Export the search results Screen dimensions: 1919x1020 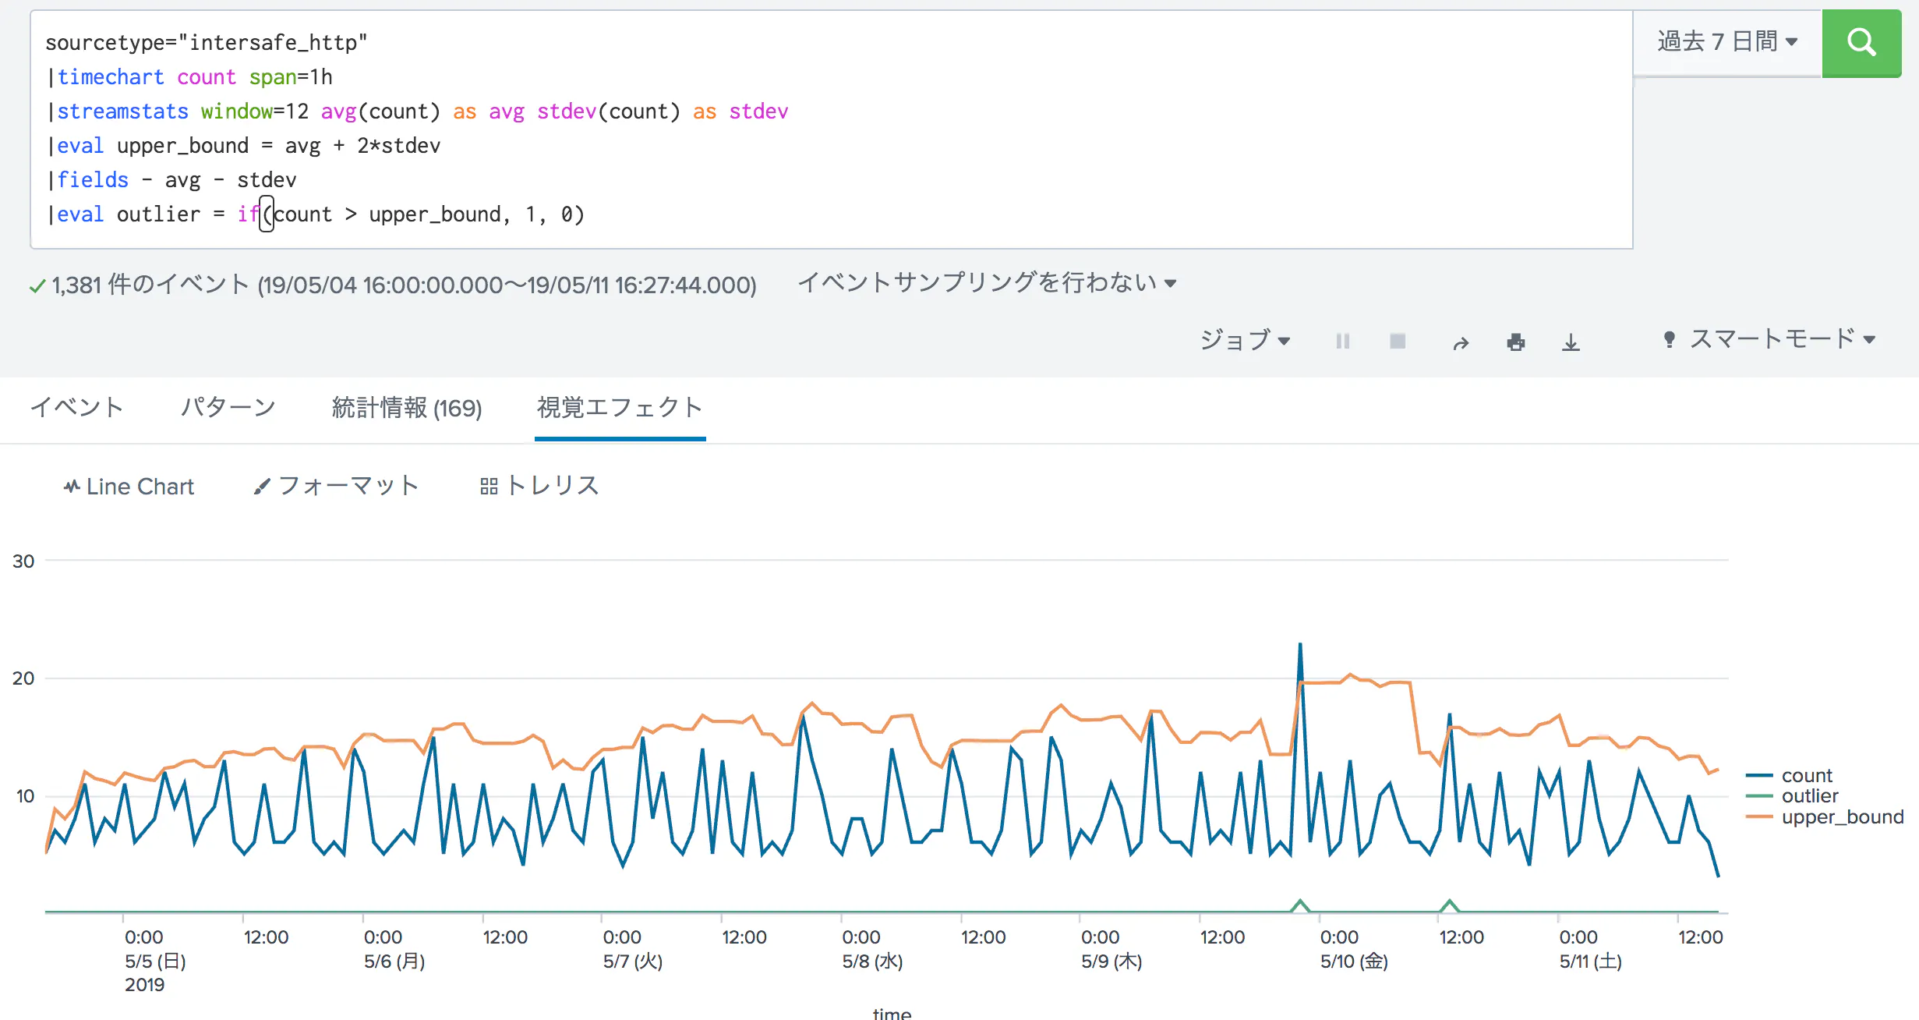pos(1571,342)
